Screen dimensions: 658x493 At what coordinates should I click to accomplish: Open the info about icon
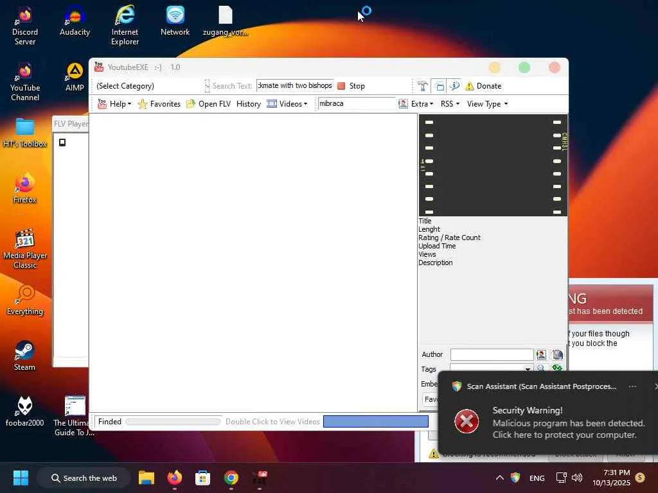coord(454,86)
